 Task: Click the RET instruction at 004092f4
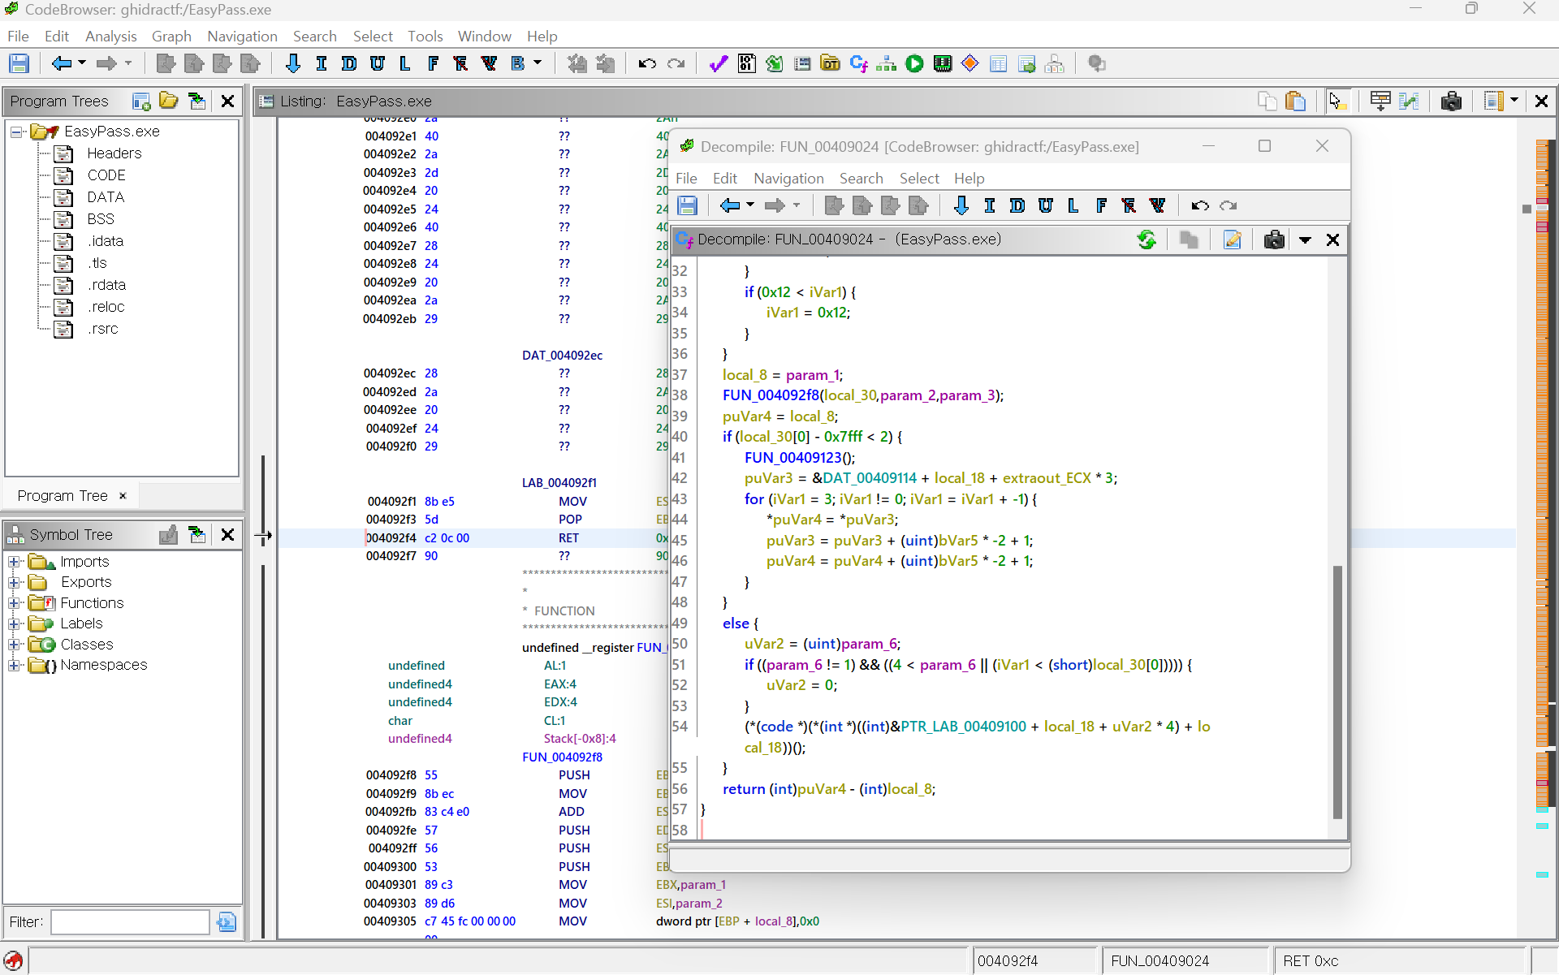pos(568,538)
